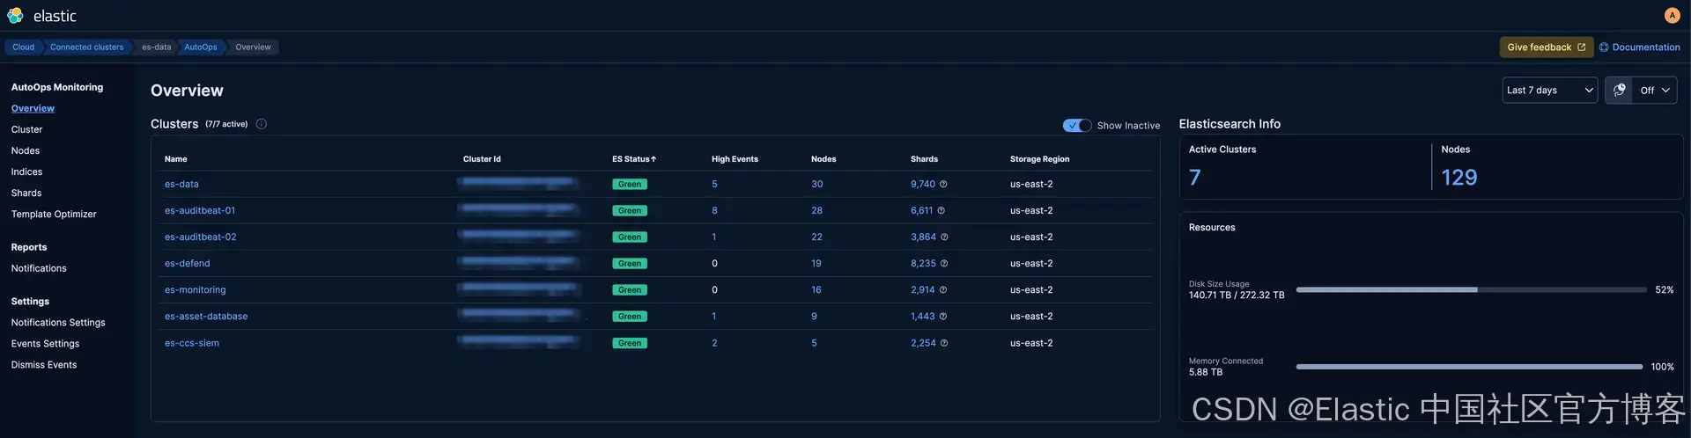Sort by ES Status column arrow

pos(654,159)
